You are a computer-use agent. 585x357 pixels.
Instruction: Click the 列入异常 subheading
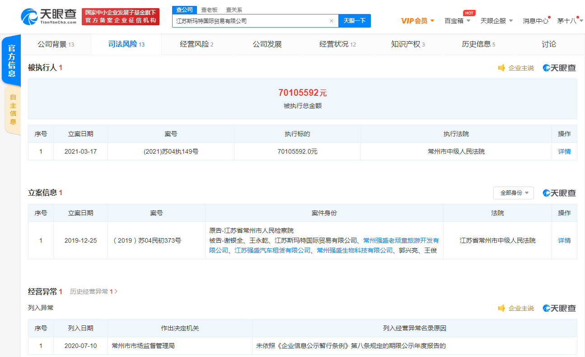[41, 308]
